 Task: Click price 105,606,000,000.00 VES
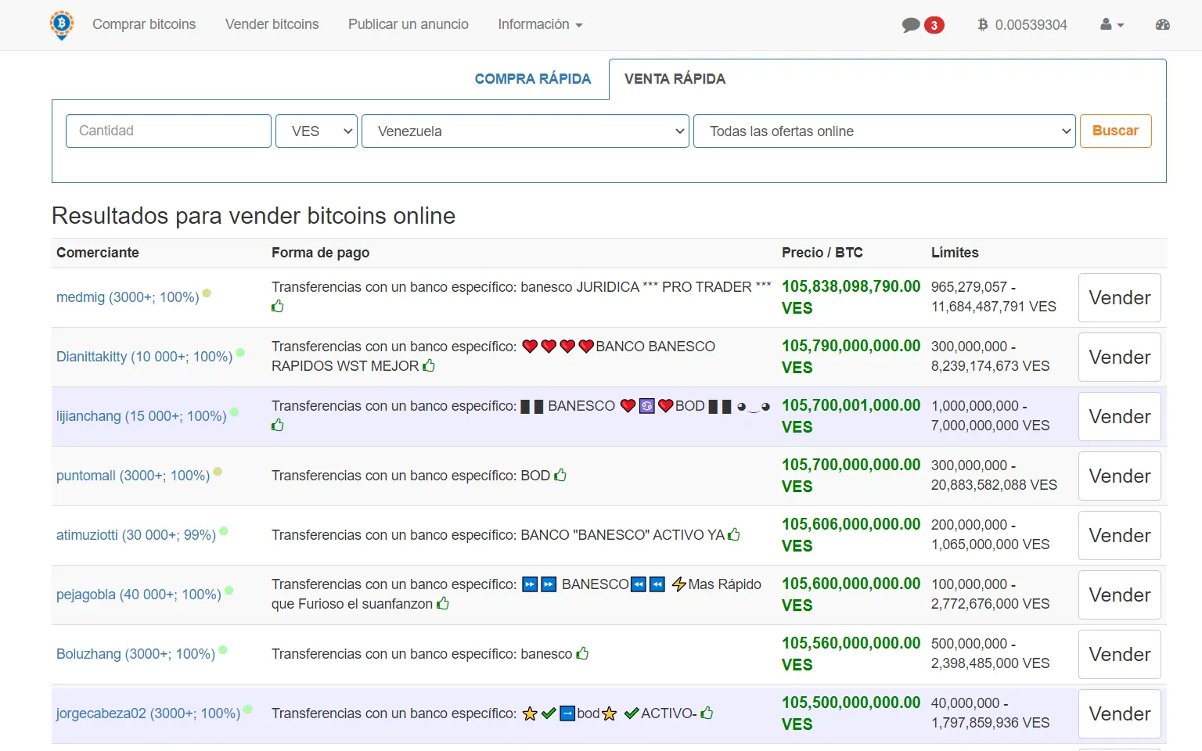(851, 535)
